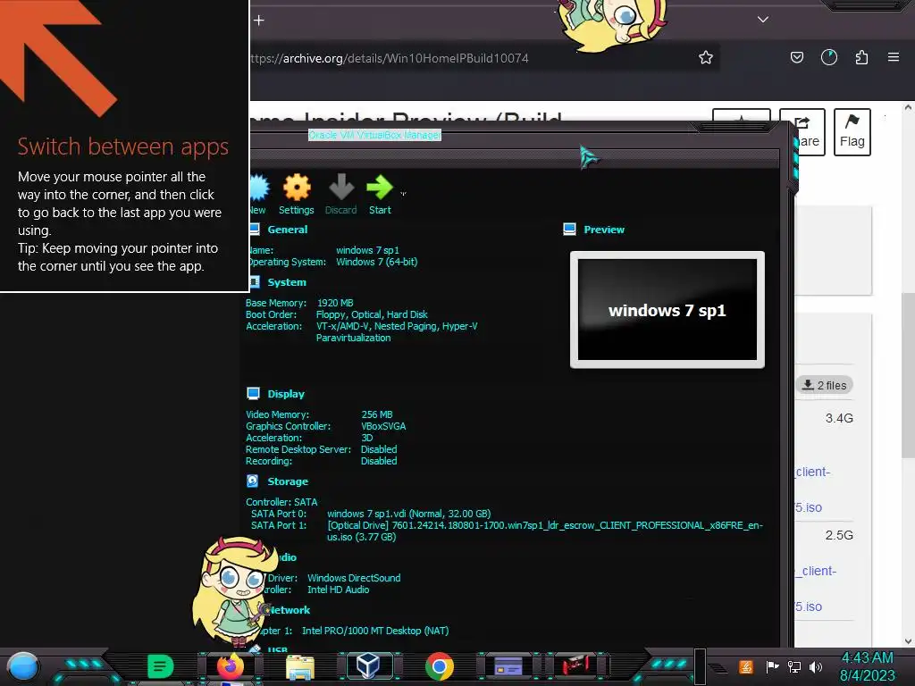Open the green chat app on taskbar

tap(161, 666)
